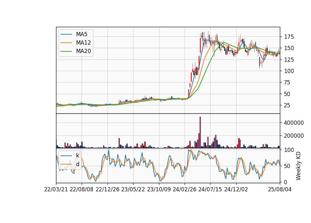Click the 150 price axis label

pyautogui.click(x=289, y=48)
